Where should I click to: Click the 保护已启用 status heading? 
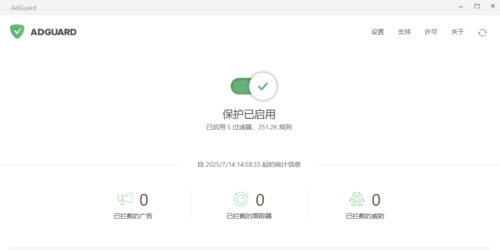[x=249, y=114]
